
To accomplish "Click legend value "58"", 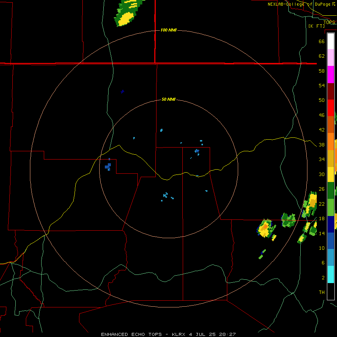I will (x=322, y=71).
